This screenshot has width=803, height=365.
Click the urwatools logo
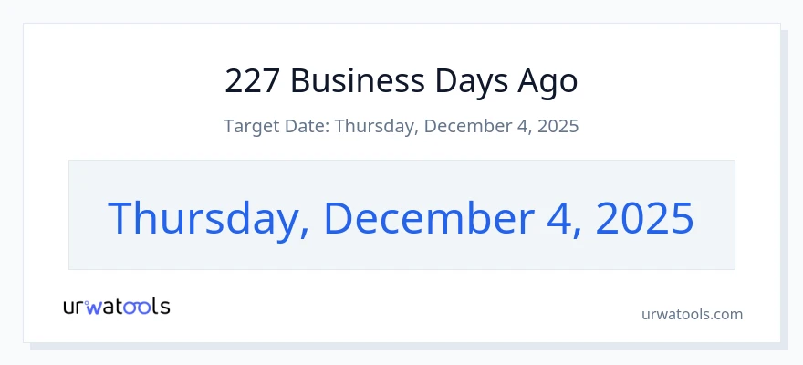click(117, 307)
